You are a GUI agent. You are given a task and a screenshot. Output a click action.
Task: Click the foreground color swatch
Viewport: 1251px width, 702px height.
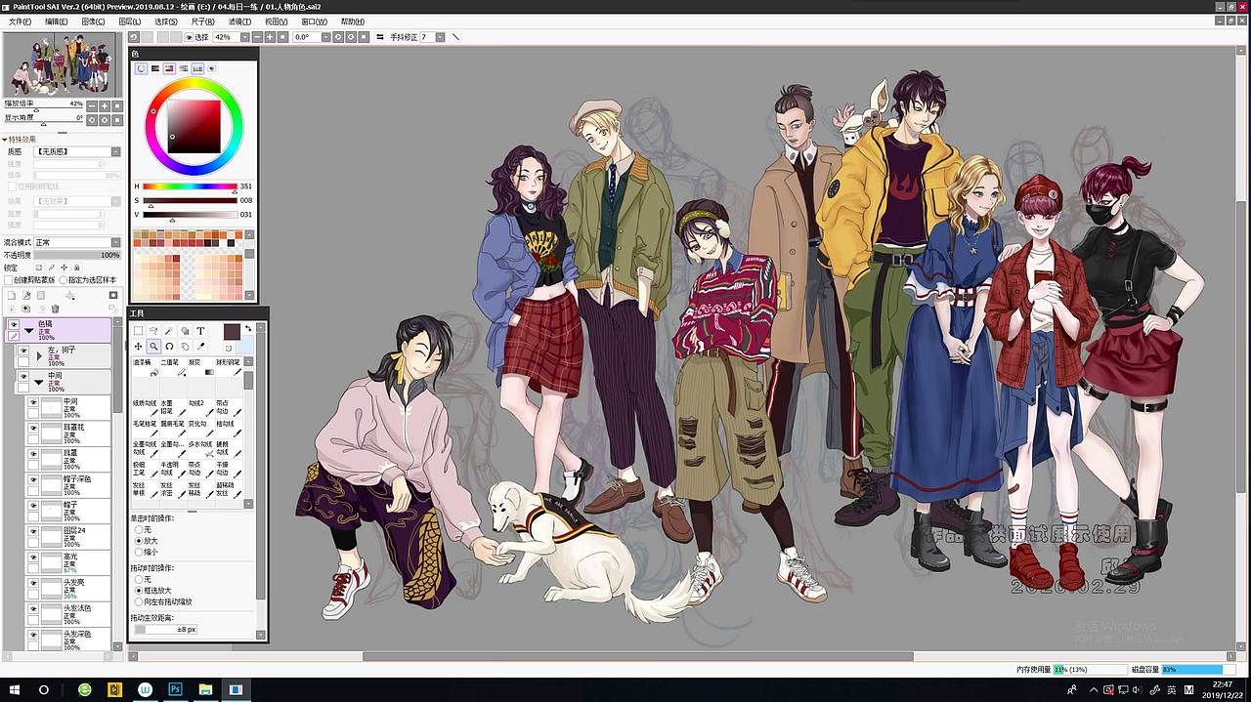(232, 332)
